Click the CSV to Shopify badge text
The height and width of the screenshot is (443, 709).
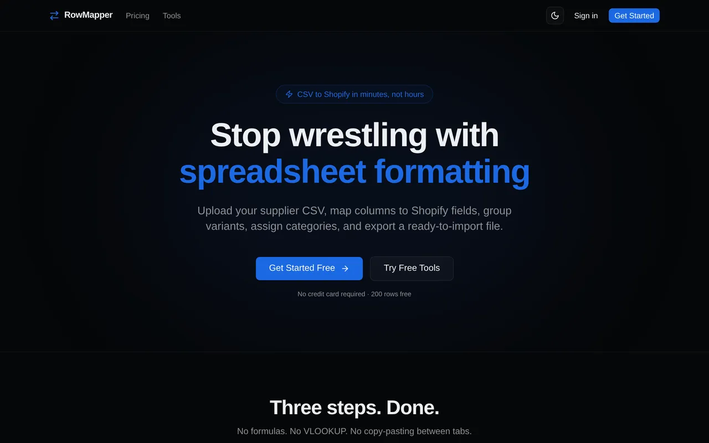point(361,94)
